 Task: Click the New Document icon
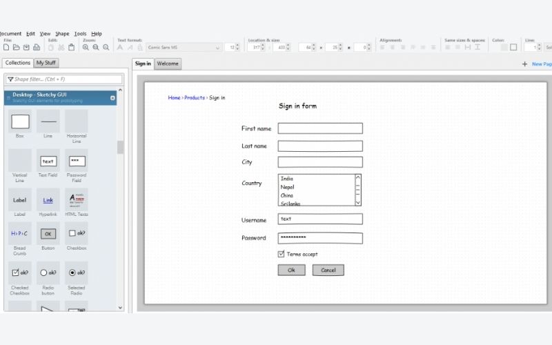coord(6,48)
